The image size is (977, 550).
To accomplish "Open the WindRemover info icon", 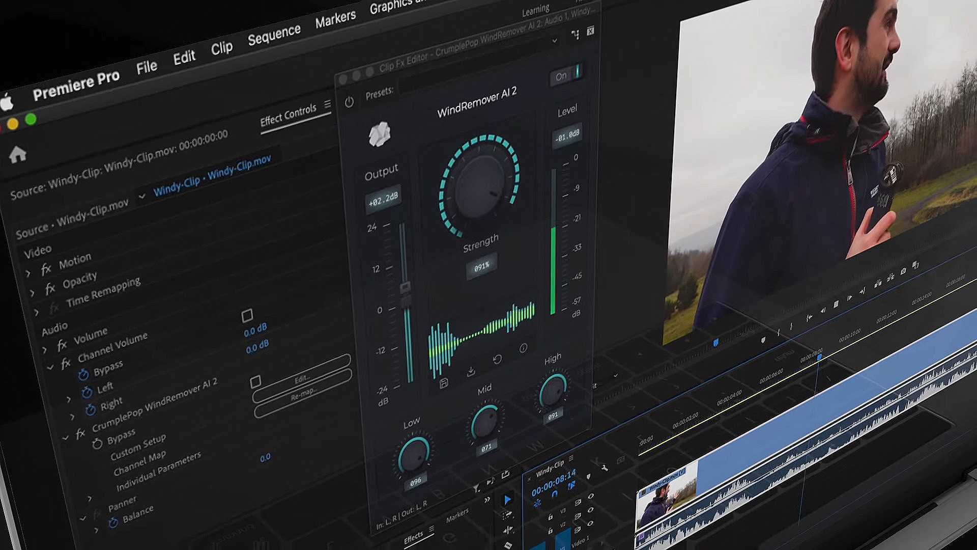I will point(523,348).
